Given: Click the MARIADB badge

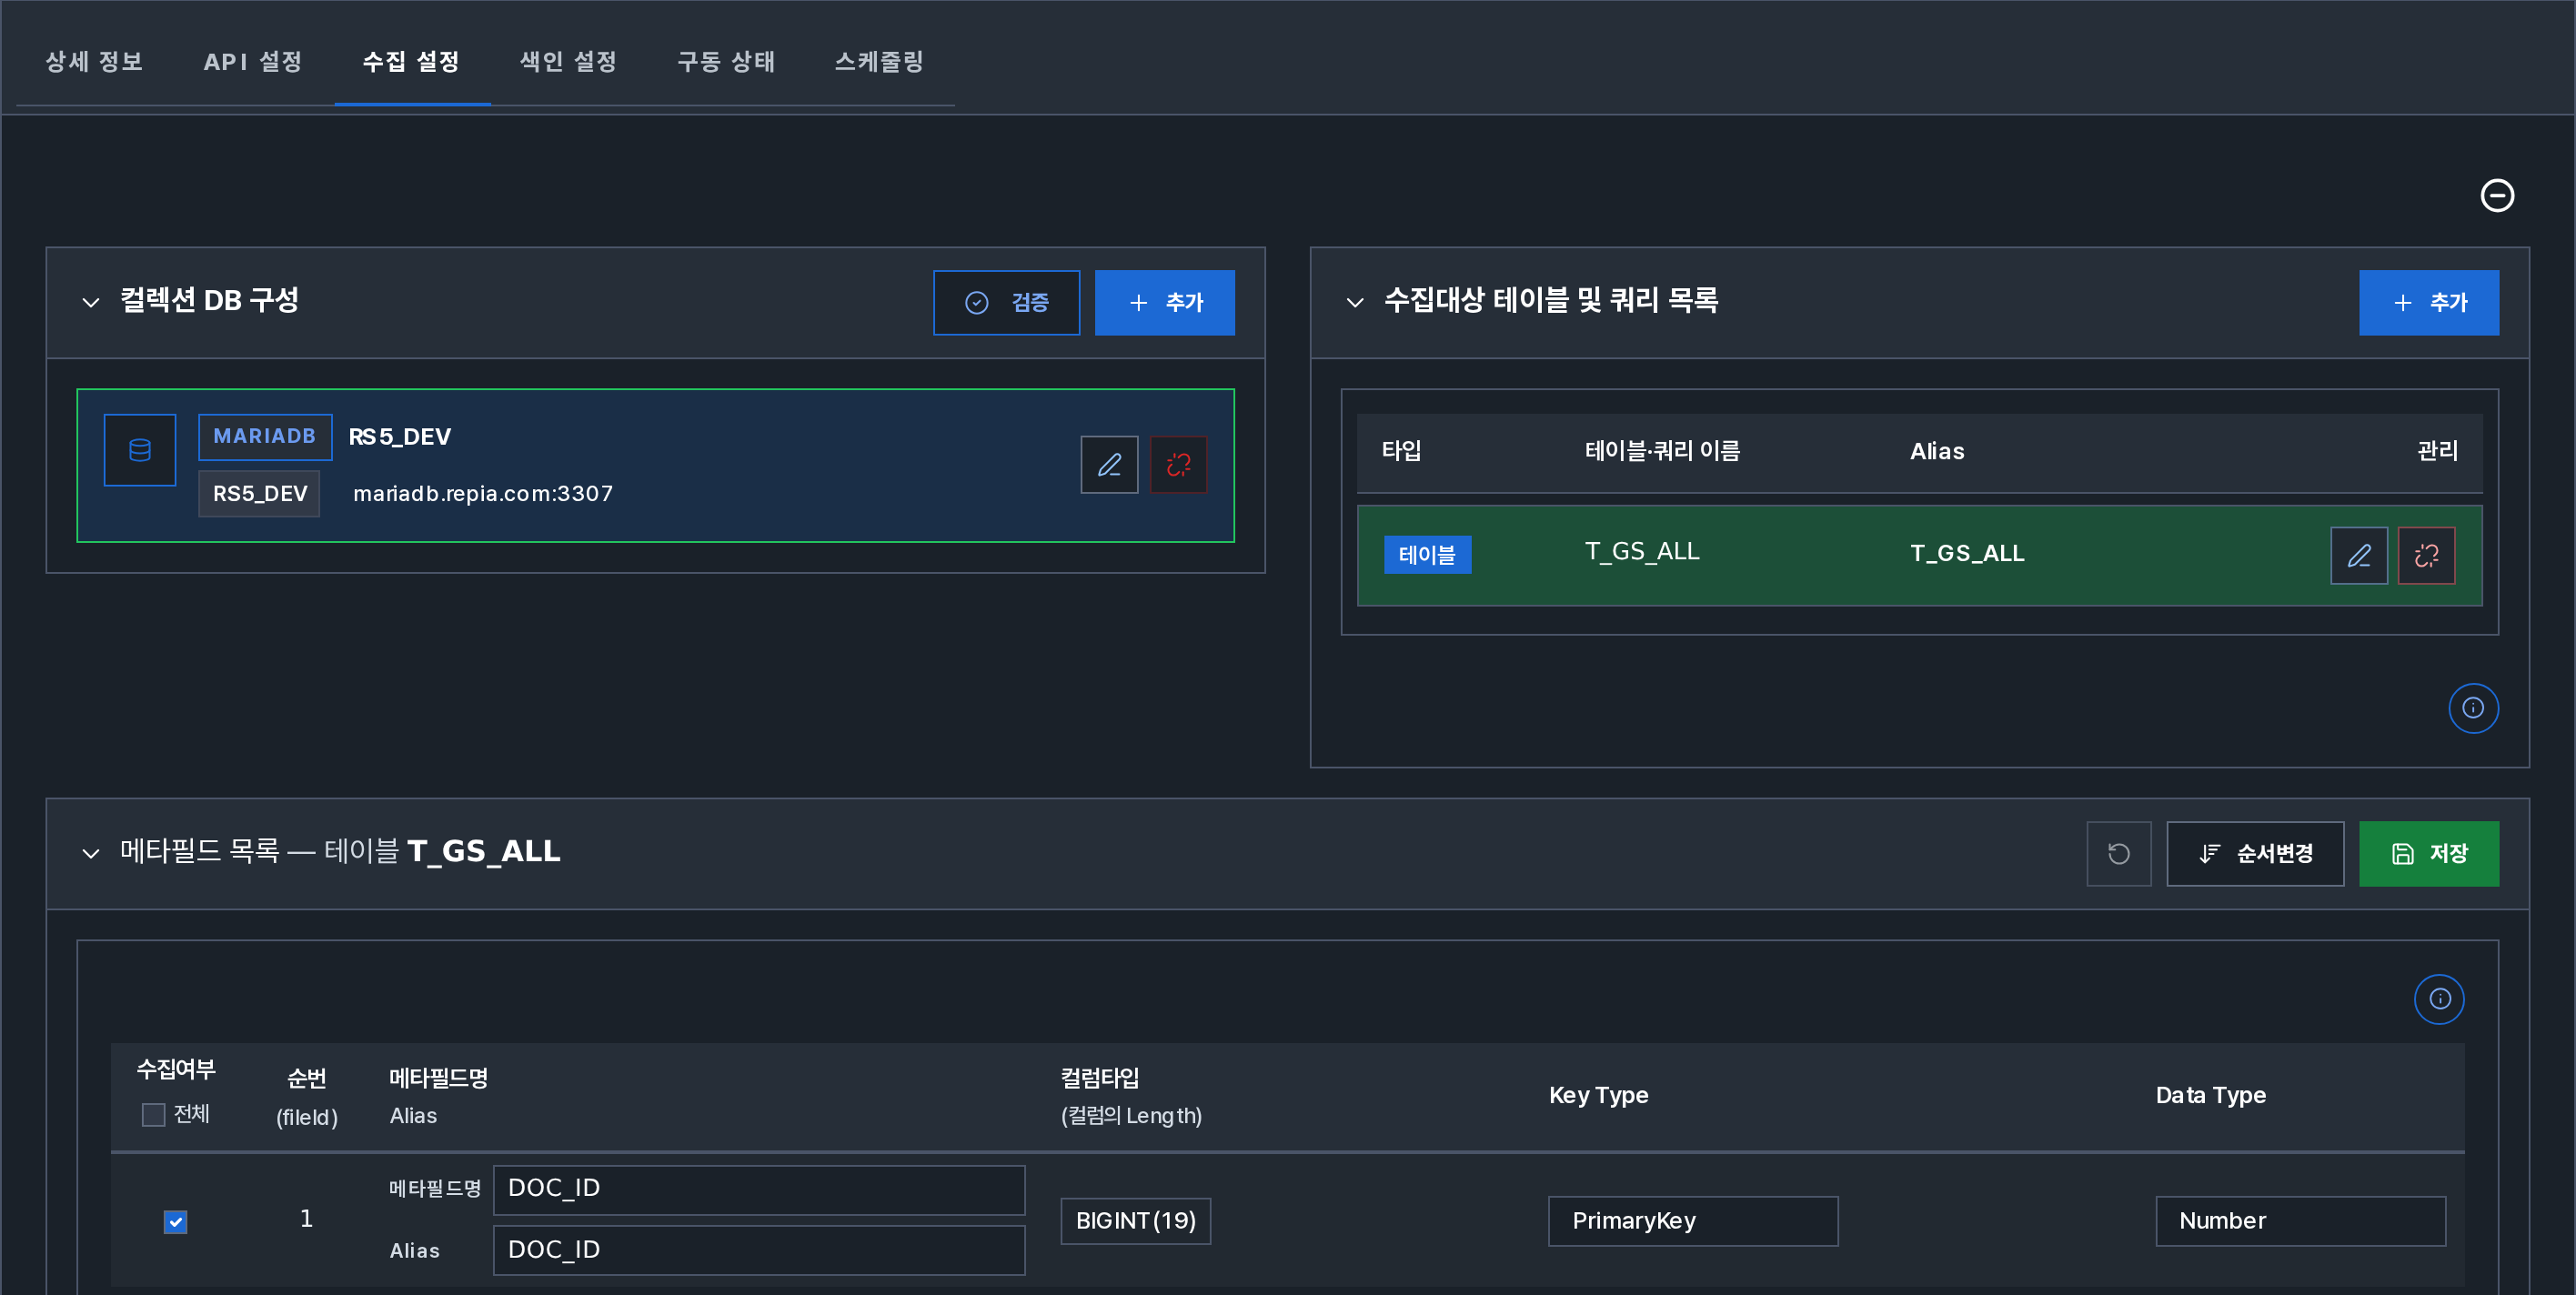Looking at the screenshot, I should pyautogui.click(x=265, y=436).
